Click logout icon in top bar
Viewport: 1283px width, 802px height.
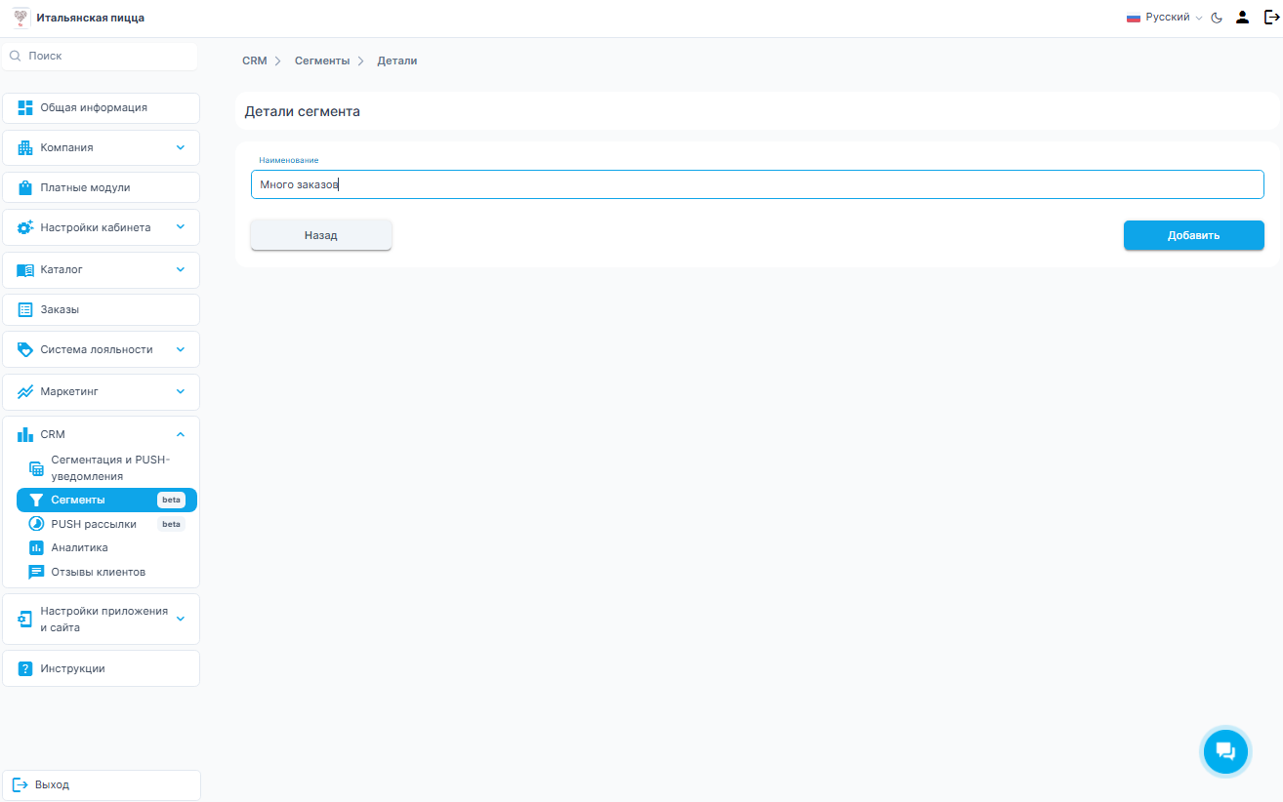tap(1270, 18)
